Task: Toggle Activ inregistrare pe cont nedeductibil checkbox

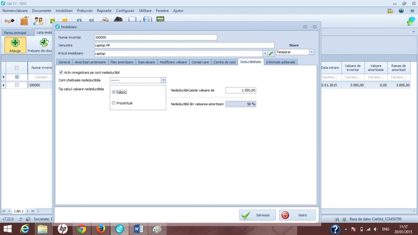Action: pyautogui.click(x=61, y=73)
